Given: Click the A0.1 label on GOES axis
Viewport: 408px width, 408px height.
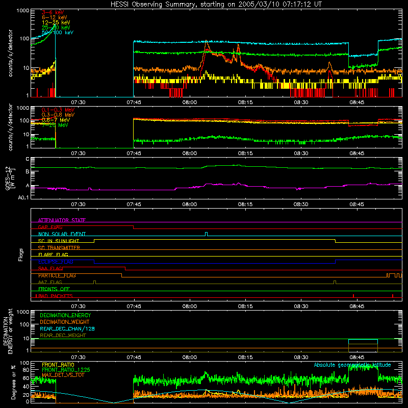Looking at the screenshot, I should pyautogui.click(x=23, y=198).
